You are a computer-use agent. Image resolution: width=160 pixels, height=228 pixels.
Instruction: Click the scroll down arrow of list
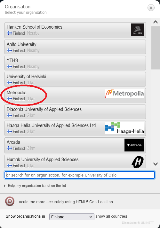[156, 164]
